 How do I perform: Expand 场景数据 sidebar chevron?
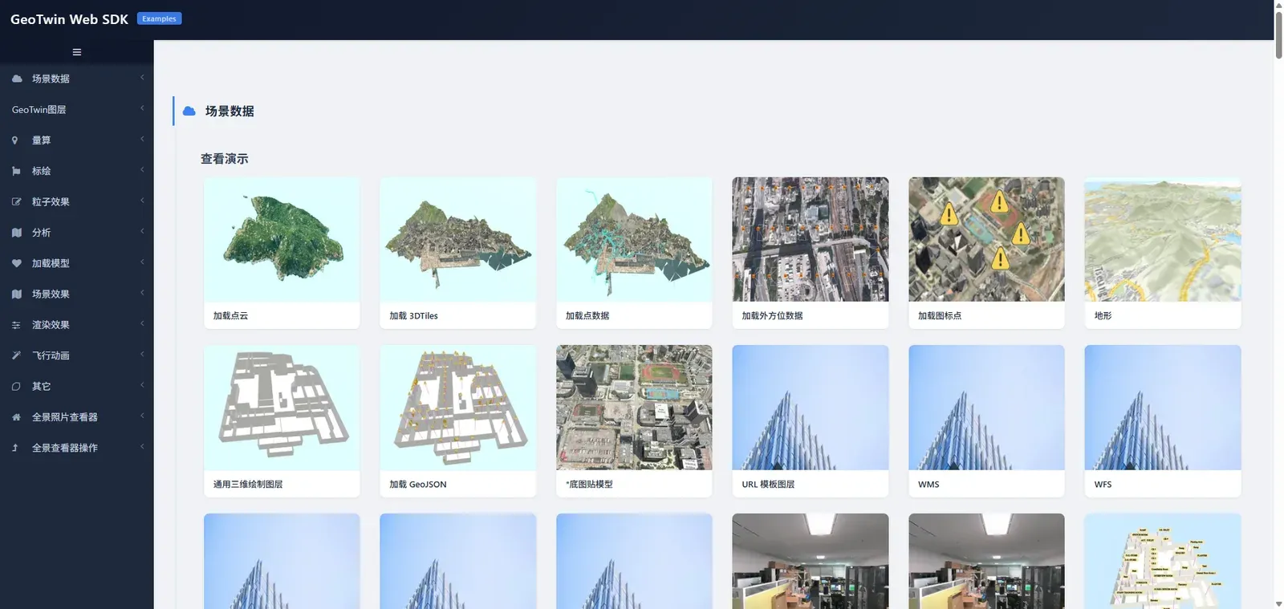click(142, 78)
